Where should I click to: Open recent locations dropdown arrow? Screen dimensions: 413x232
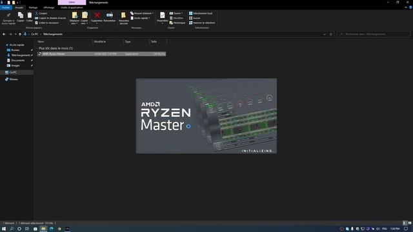[15, 34]
